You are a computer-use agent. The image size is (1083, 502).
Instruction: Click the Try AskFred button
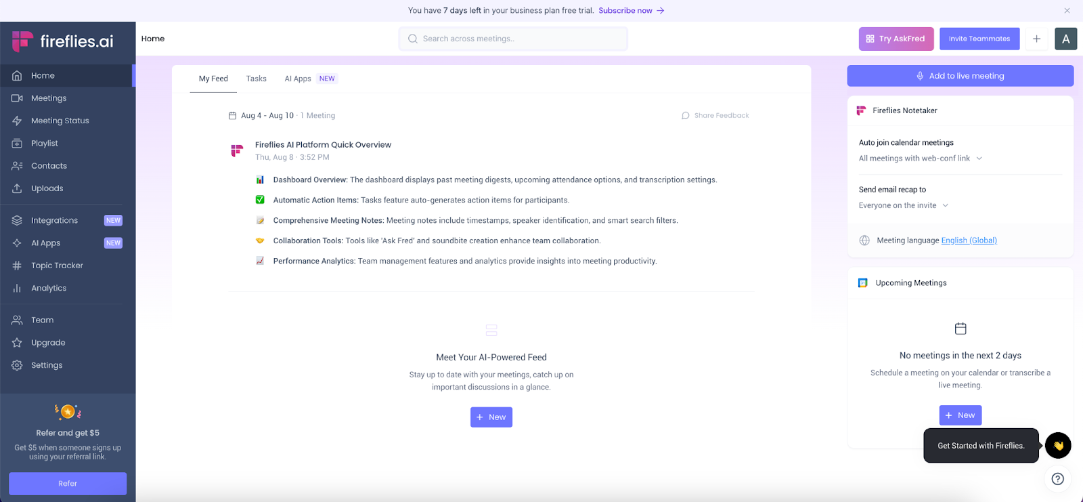896,39
